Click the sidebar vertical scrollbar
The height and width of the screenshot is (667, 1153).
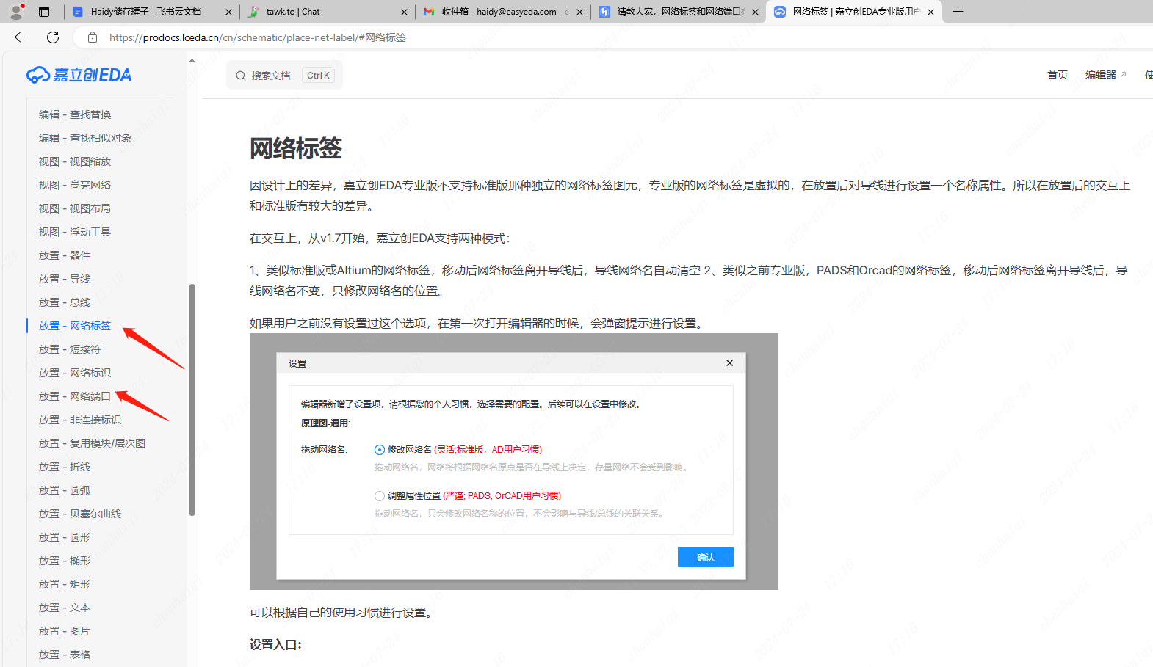[192, 399]
